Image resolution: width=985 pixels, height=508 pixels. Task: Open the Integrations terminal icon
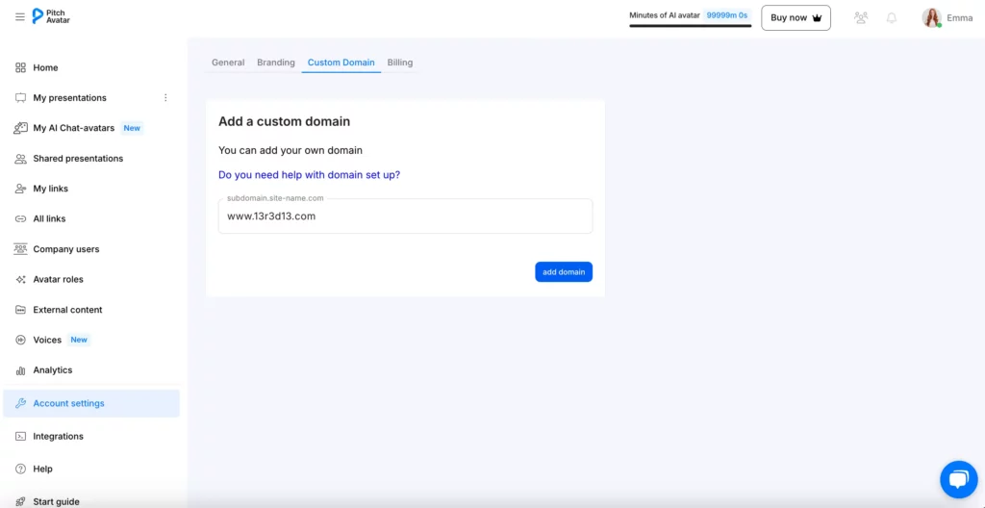tap(21, 437)
